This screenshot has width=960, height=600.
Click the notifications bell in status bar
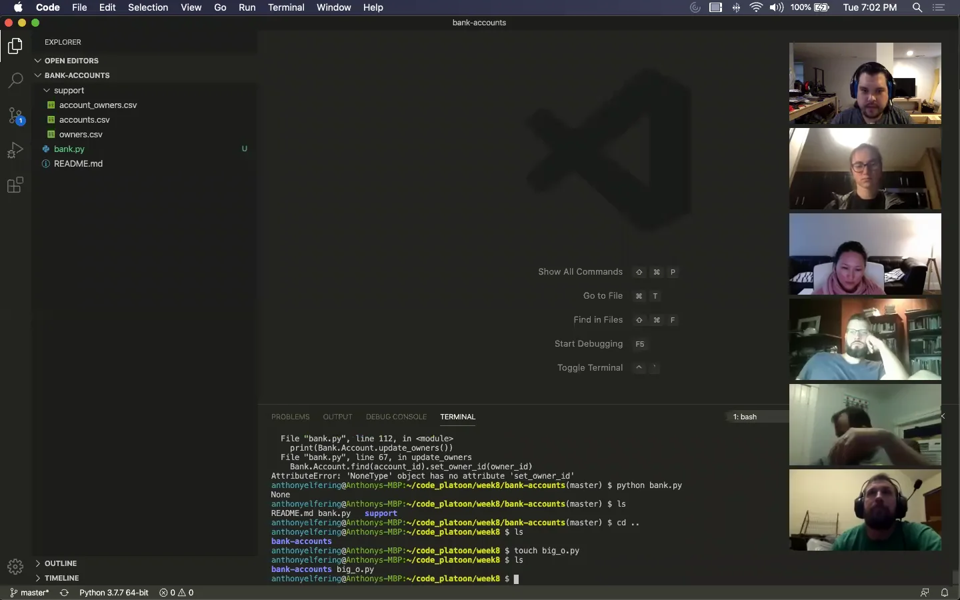pos(945,593)
